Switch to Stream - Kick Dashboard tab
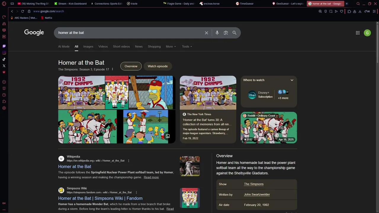This screenshot has width=379, height=213. coord(70,4)
